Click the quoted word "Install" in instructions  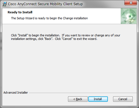[23, 35]
